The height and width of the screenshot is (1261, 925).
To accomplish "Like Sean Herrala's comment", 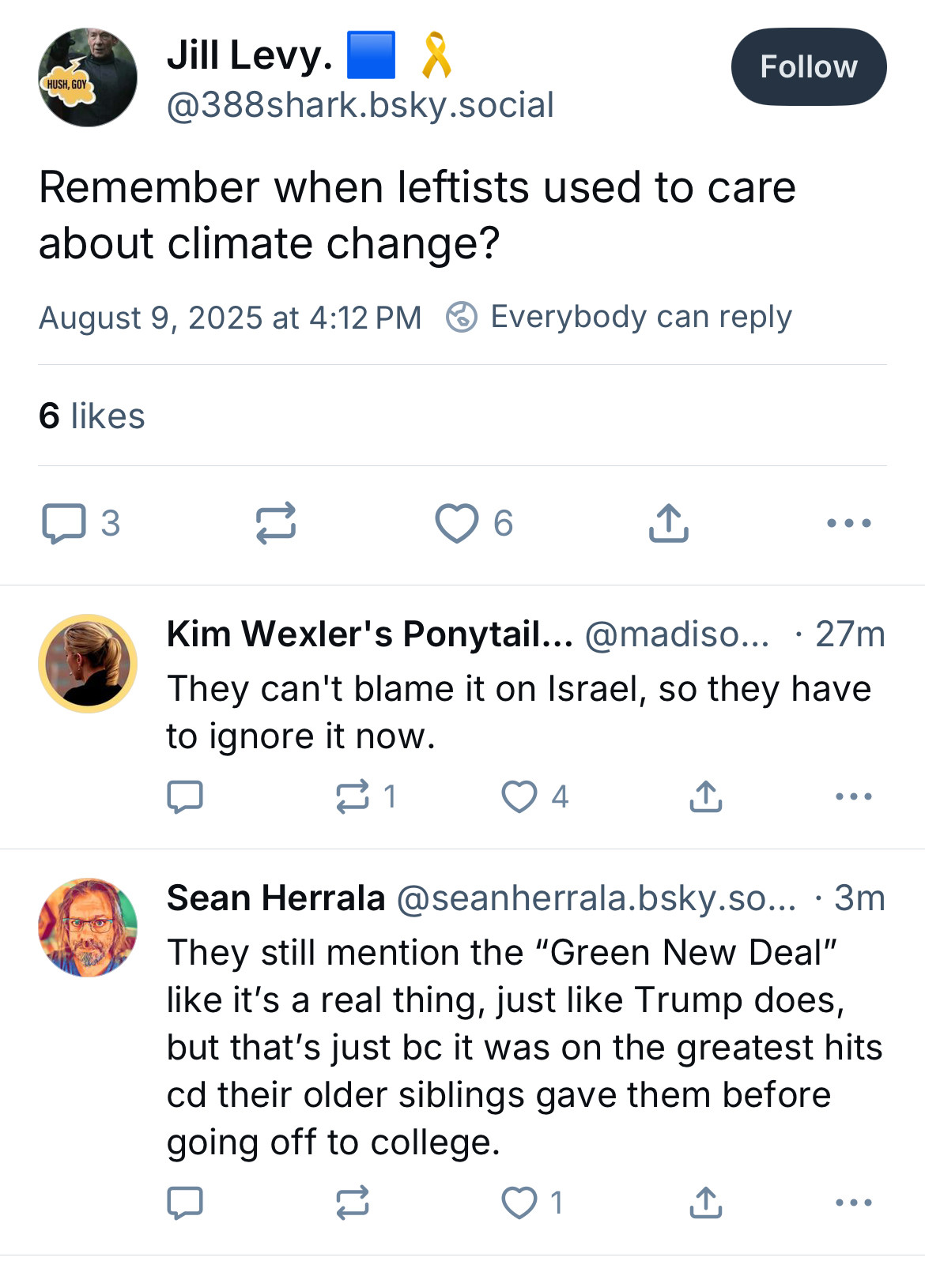I will coord(519,1203).
